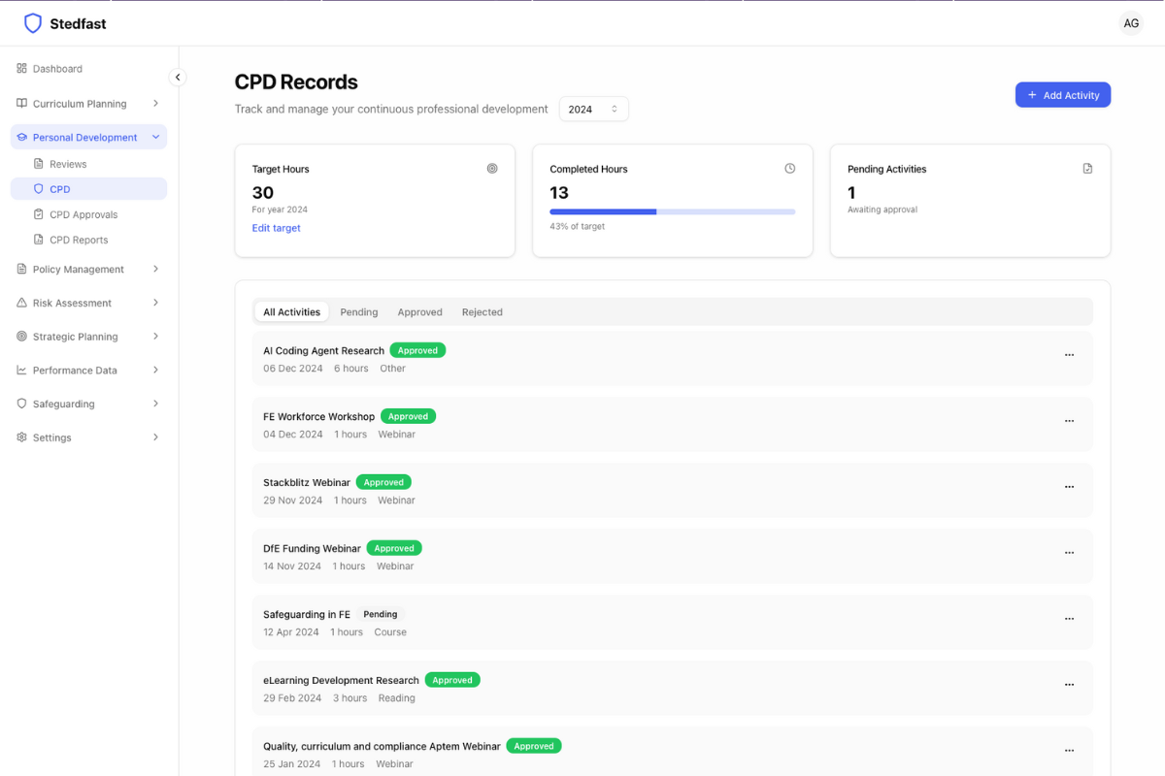Click the Edit target link

click(276, 228)
